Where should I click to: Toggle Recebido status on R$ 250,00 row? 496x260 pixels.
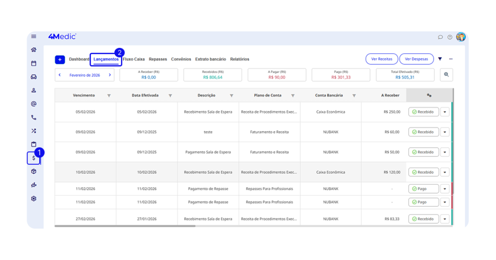coord(423,112)
